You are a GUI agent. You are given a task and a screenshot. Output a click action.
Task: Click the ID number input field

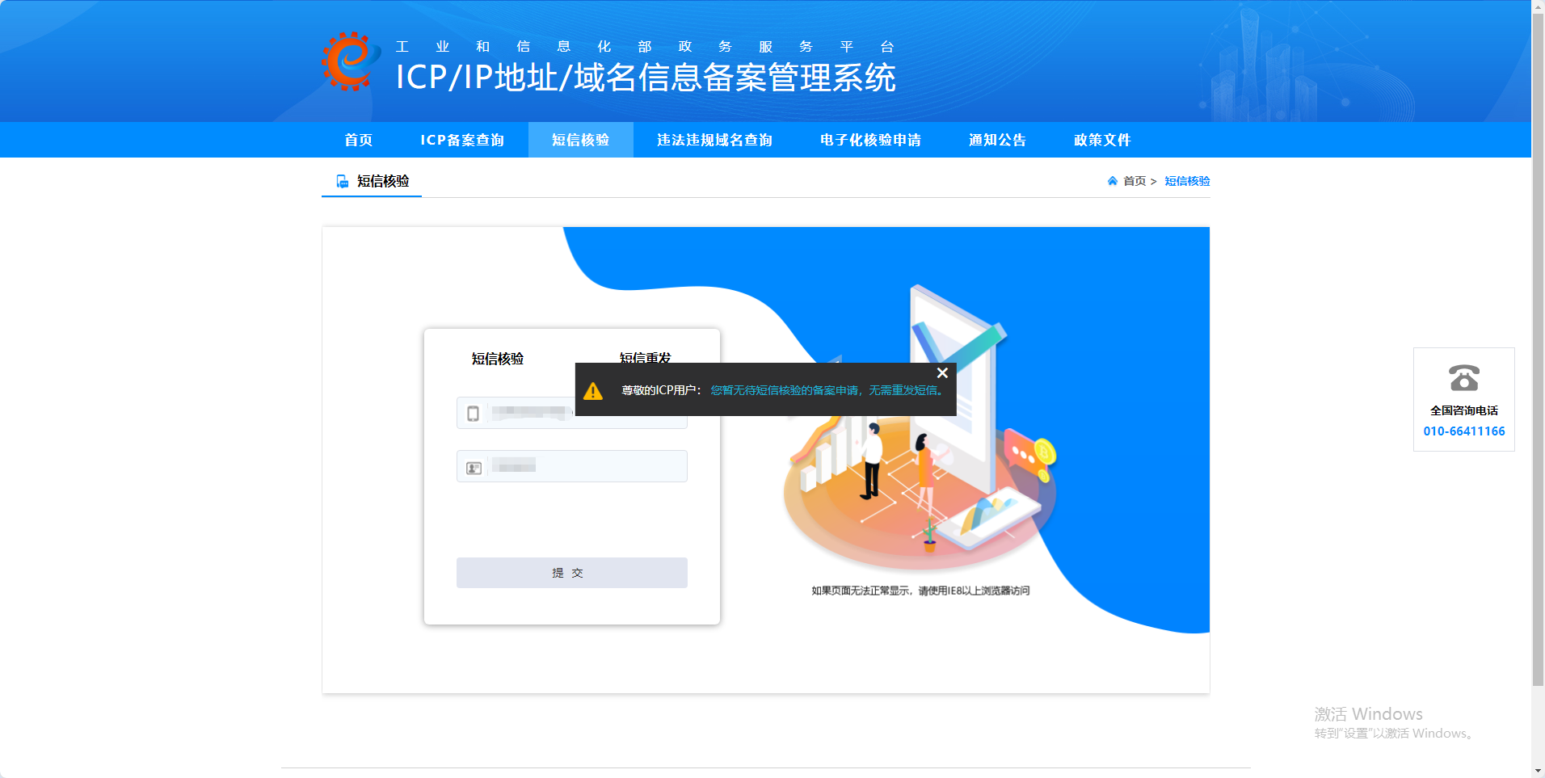(572, 466)
